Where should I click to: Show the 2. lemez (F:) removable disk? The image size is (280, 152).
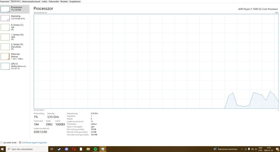tap(15, 47)
